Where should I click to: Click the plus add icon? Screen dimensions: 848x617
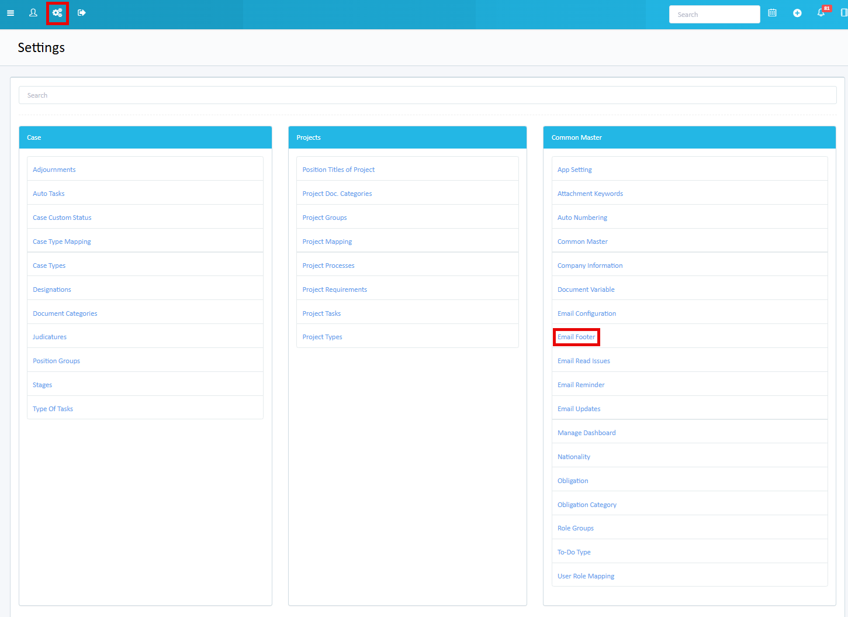[x=797, y=13]
